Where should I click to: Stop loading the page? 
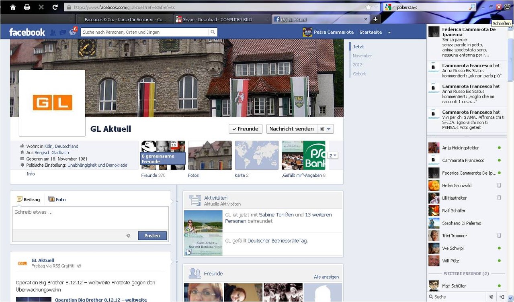41,7
